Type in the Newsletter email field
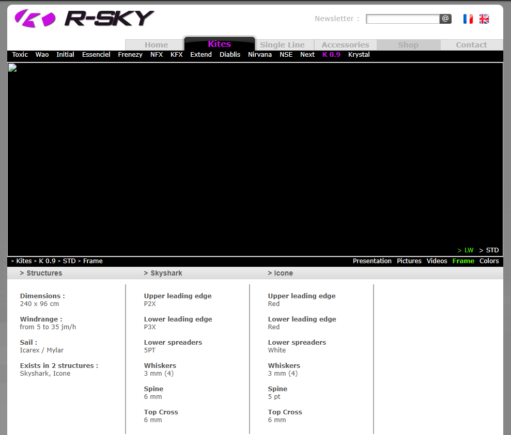Viewport: 511px width, 435px height. pos(402,19)
